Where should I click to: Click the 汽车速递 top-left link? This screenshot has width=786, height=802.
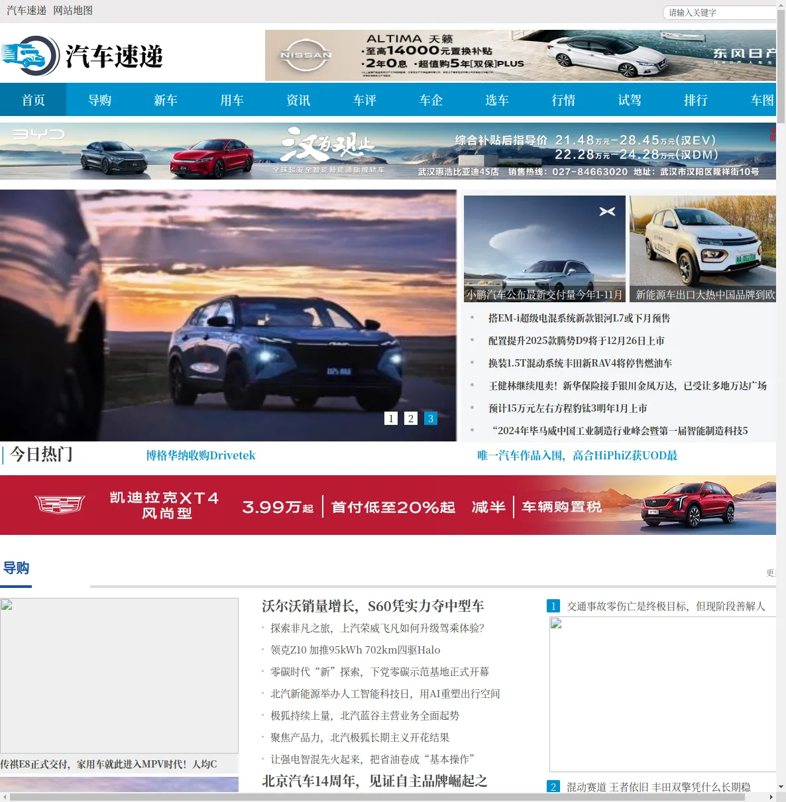pos(27,11)
